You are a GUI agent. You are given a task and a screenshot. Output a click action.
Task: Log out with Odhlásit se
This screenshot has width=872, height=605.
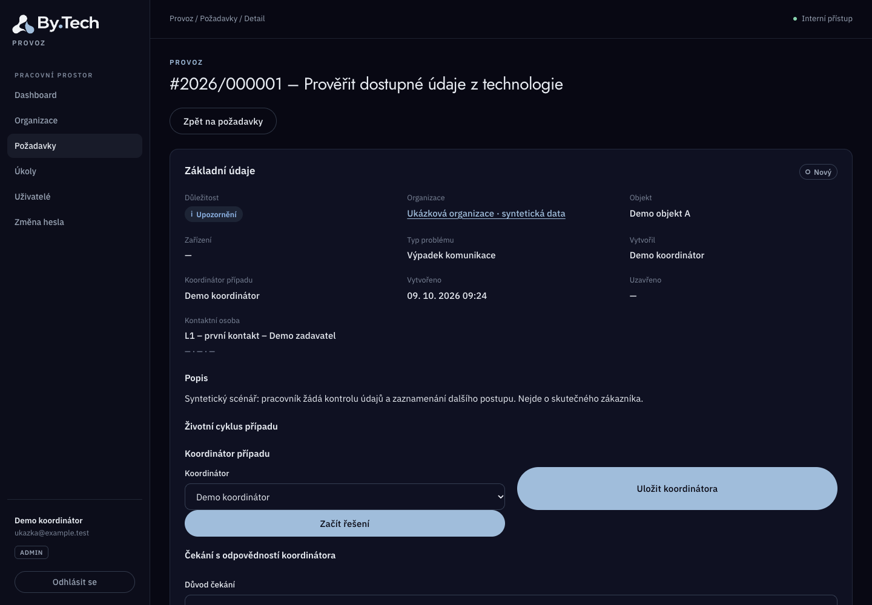point(74,582)
